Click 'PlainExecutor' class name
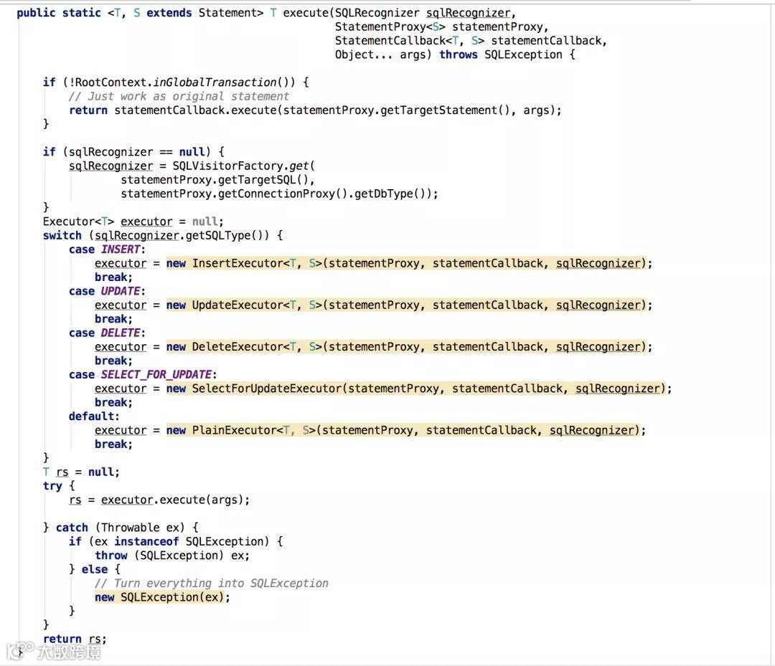The height and width of the screenshot is (666, 775). pyautogui.click(x=234, y=430)
